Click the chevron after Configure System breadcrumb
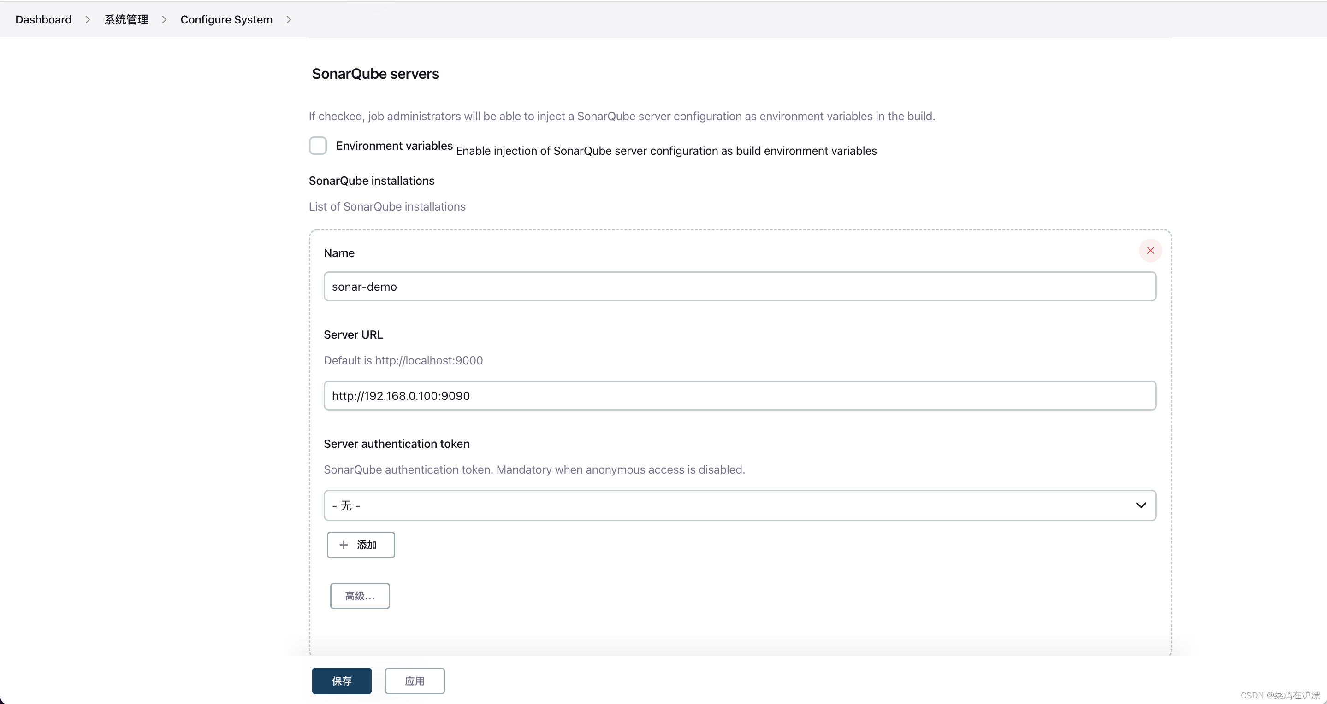The height and width of the screenshot is (704, 1327). tap(289, 19)
